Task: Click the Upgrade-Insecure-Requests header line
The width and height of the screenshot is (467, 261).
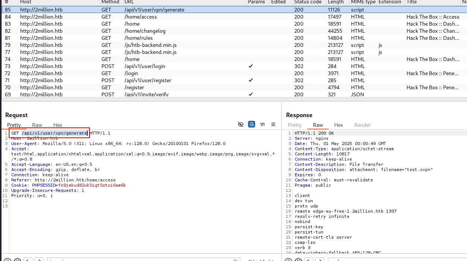Action: pyautogui.click(x=48, y=190)
